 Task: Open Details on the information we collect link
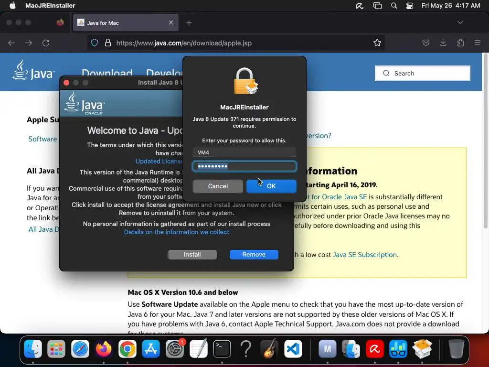pyautogui.click(x=177, y=232)
